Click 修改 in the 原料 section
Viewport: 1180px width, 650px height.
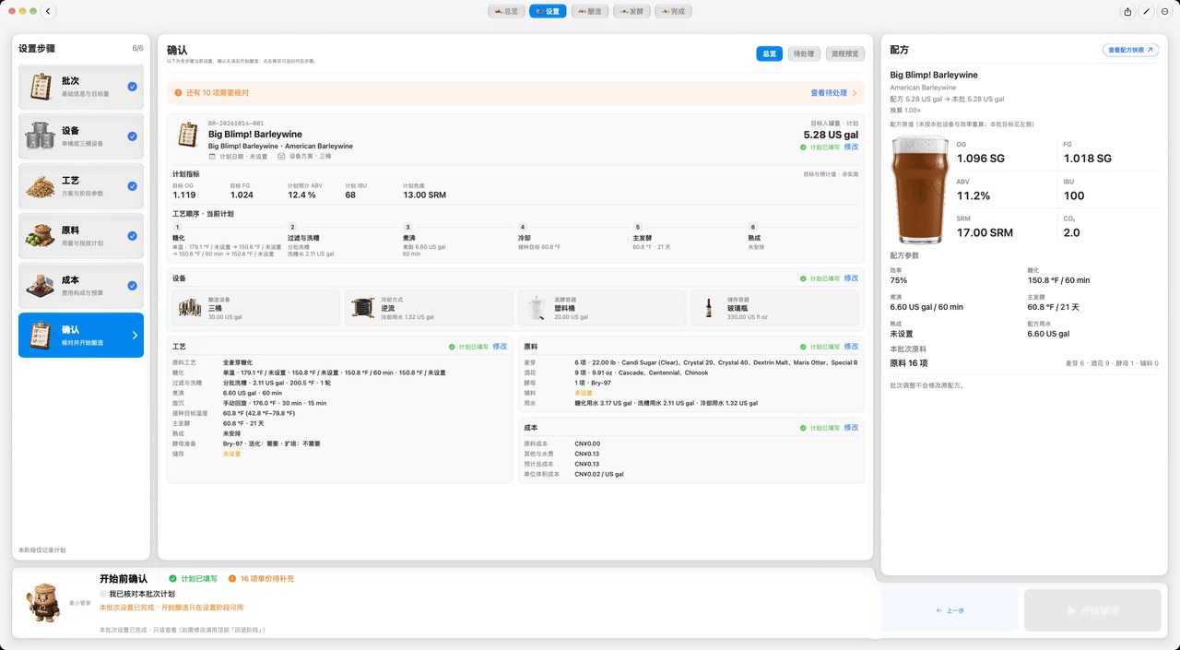[851, 347]
